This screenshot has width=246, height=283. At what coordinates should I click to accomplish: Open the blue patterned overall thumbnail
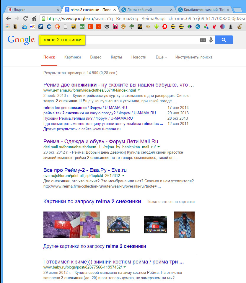(184, 225)
